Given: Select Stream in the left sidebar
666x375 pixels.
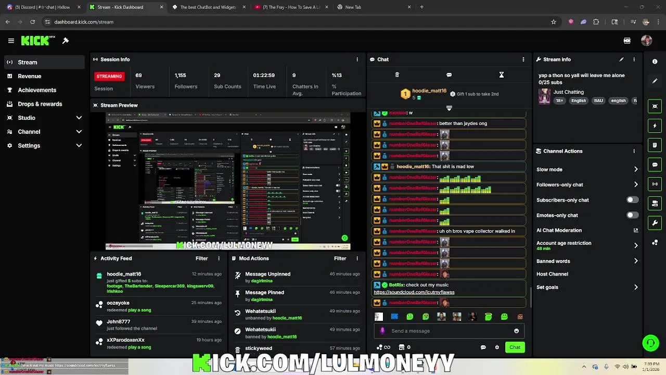Looking at the screenshot, I should 44,62.
